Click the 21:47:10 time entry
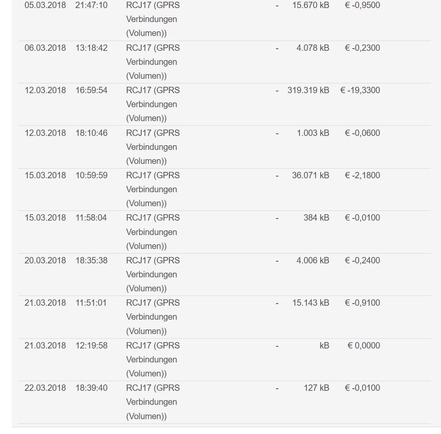The width and height of the screenshot is (441, 434). pos(91,5)
